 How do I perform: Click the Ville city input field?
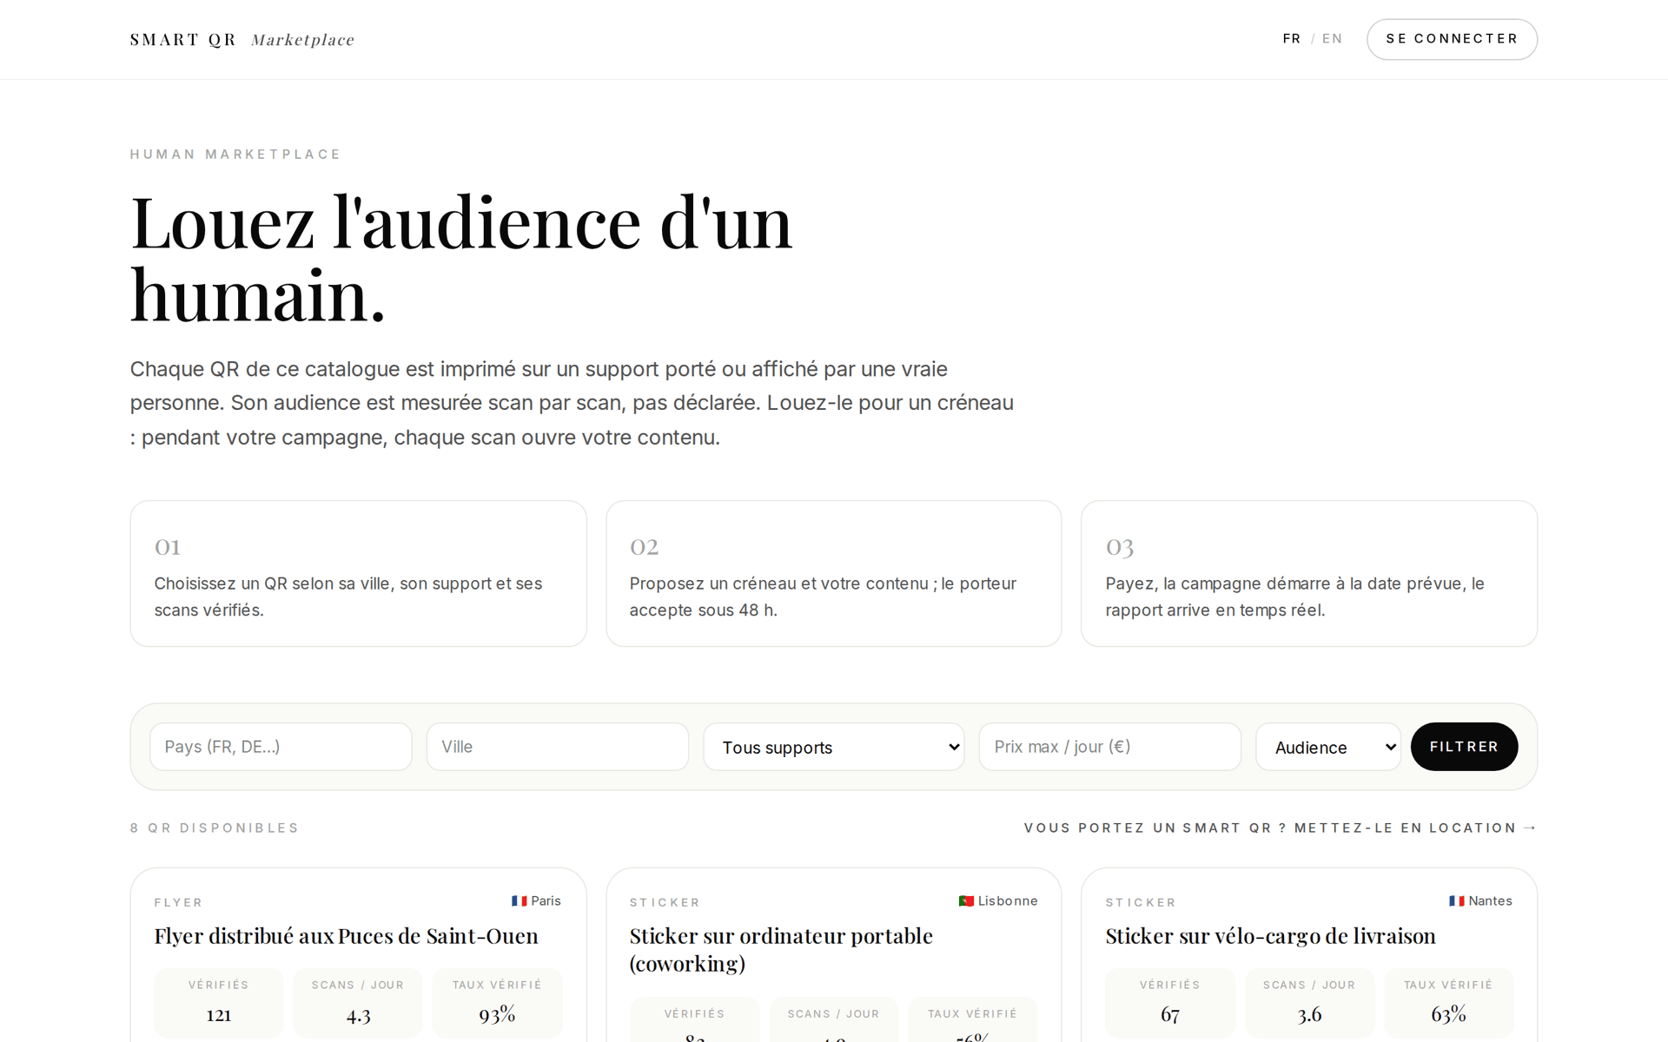click(558, 747)
